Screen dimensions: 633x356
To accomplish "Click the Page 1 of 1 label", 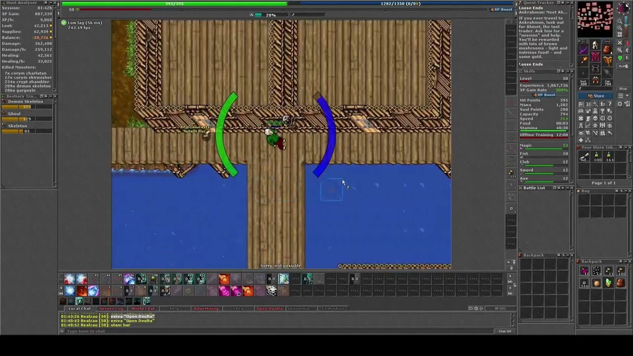I will pos(604,183).
